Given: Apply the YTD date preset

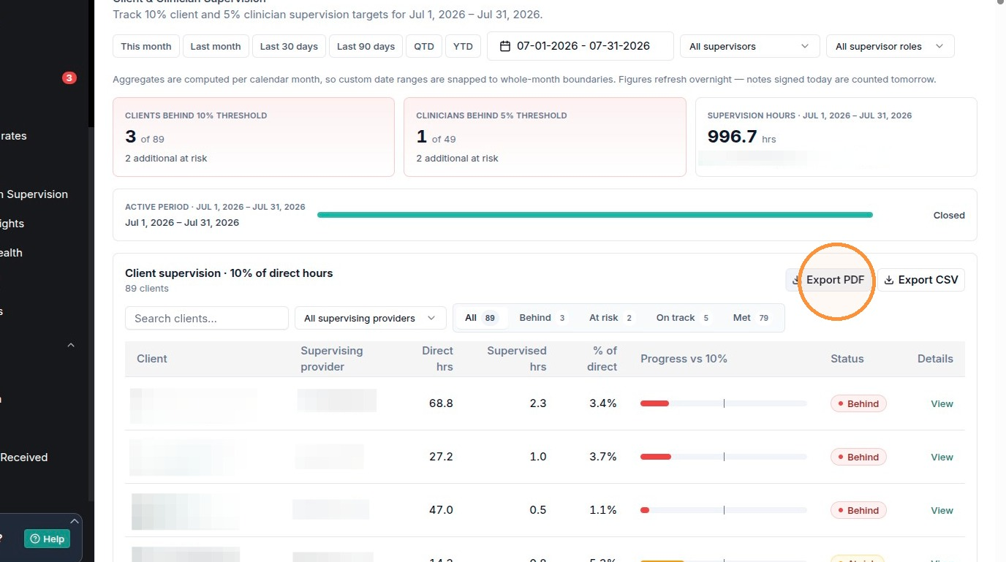Looking at the screenshot, I should pyautogui.click(x=463, y=46).
